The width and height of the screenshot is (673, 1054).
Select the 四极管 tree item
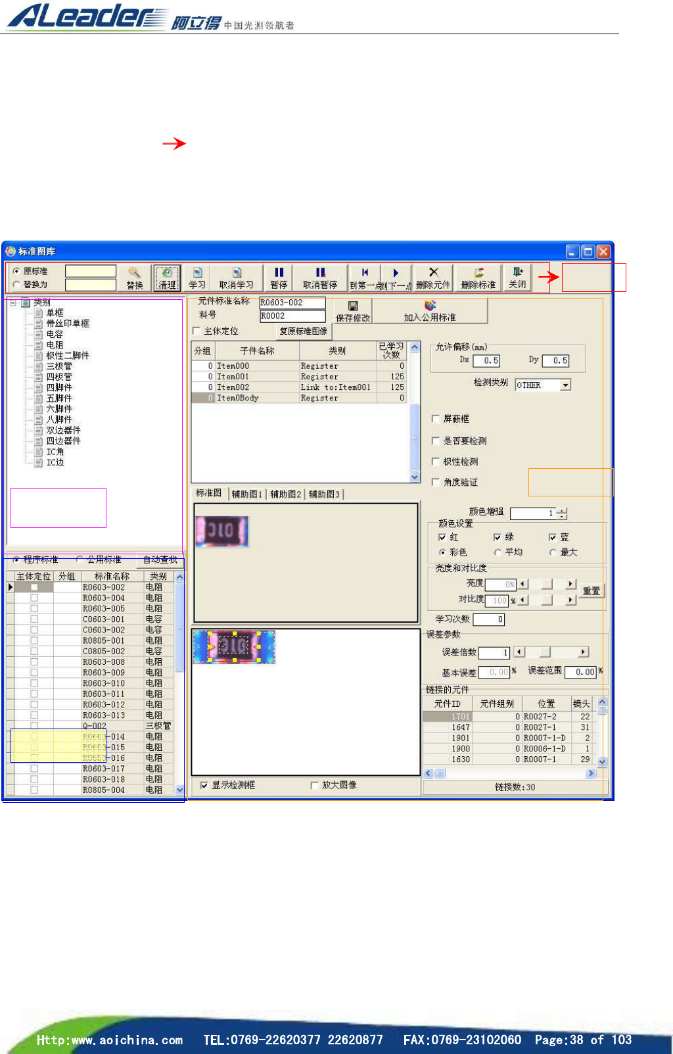coord(59,377)
